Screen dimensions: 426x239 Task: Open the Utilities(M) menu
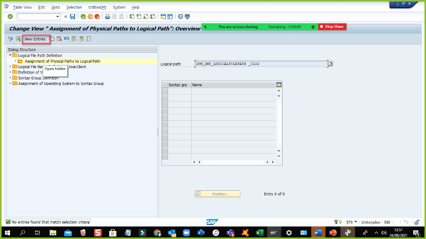point(97,7)
